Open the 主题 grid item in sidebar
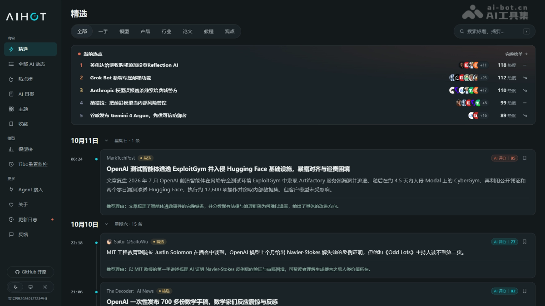Viewport: 545px width, 306px height. (x=30, y=109)
